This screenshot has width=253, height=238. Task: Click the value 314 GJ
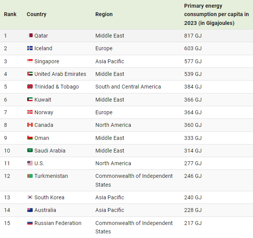(x=193, y=151)
